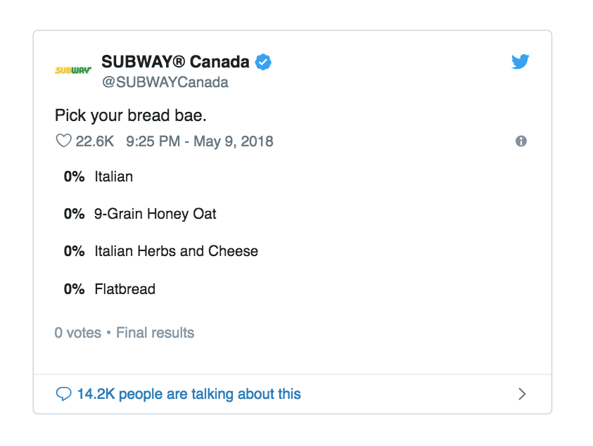Choose the 9-Grain Honey Oat poll option
Image resolution: width=593 pixels, height=446 pixels.
pos(155,214)
